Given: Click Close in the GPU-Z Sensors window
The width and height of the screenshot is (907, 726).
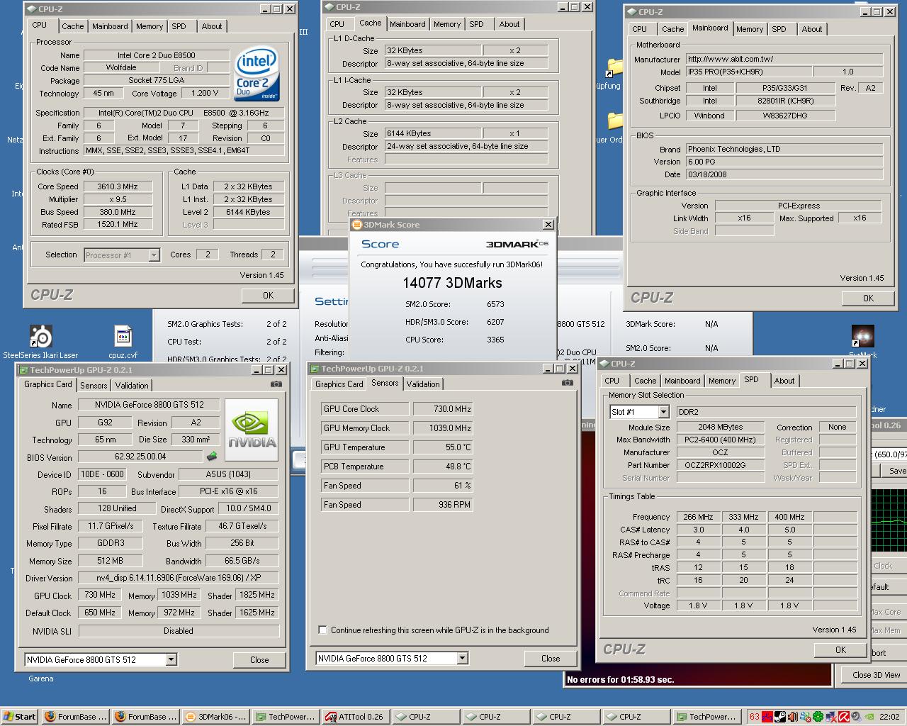Looking at the screenshot, I should pyautogui.click(x=551, y=659).
